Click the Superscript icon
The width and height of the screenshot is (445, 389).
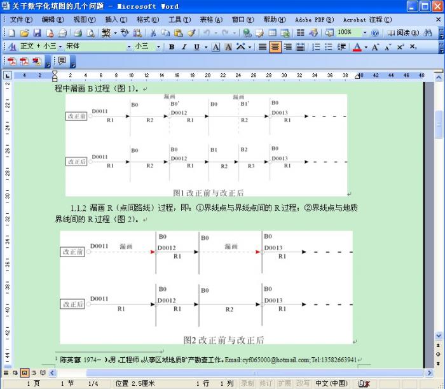[x=400, y=47]
